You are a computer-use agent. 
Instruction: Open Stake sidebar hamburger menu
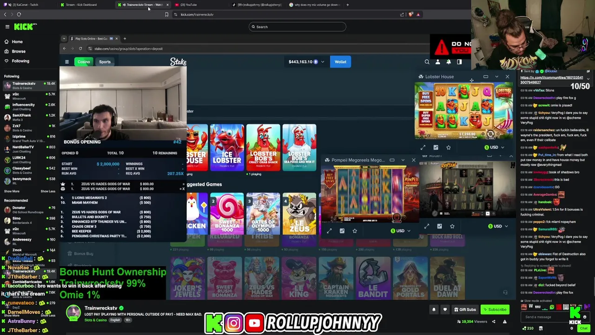(x=67, y=62)
